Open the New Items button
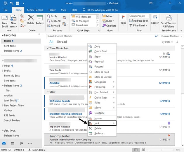The image size is (184, 152). [13, 21]
